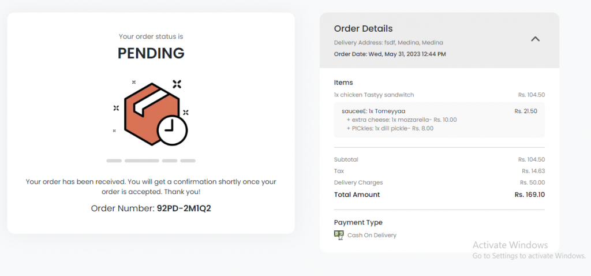Click the progress indicator bars
The height and width of the screenshot is (276, 591).
[x=151, y=161]
